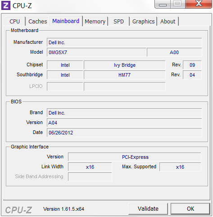213x217 pixels.
Task: Switch to the CPU tab
Action: (15, 22)
